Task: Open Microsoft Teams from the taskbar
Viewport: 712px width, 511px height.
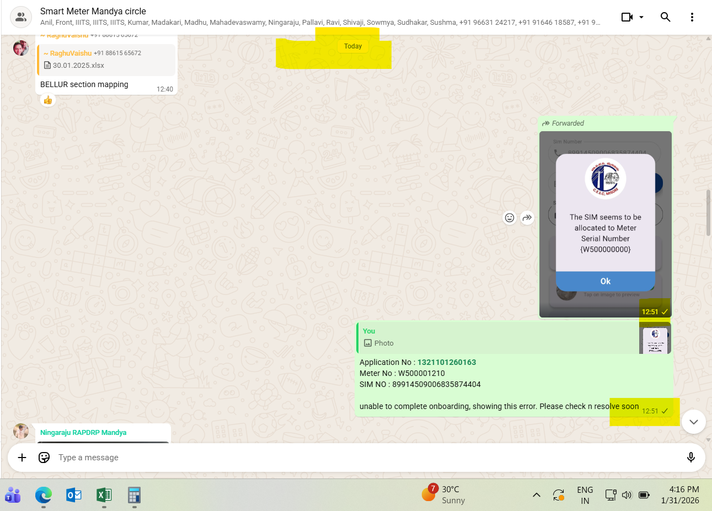Action: (13, 495)
